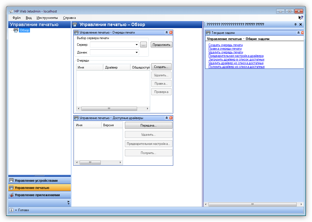
Task: Click right arrow of task pane scrollbar
Action: (301, 204)
